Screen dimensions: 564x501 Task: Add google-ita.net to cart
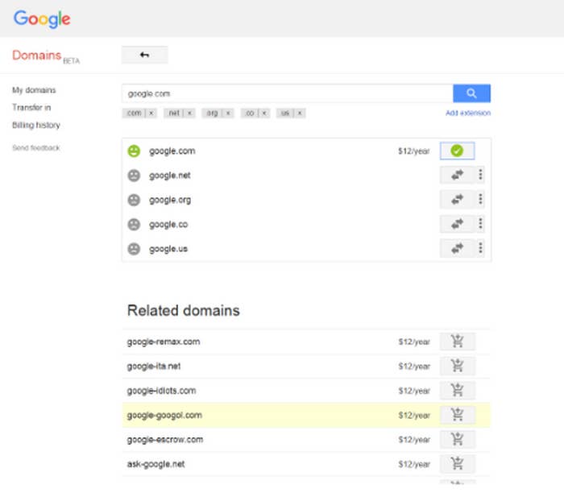point(458,366)
